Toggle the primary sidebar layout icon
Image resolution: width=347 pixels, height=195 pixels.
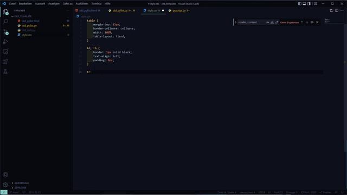point(300,4)
